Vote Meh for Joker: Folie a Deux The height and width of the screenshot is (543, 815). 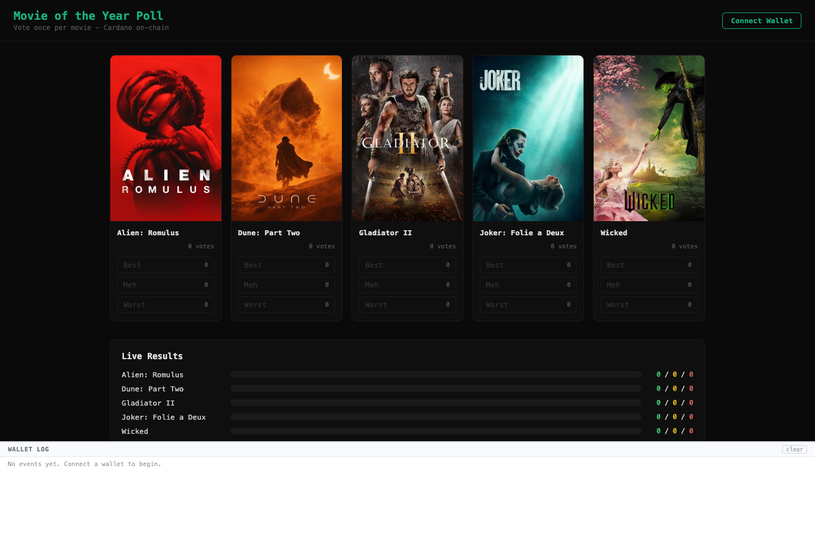click(x=528, y=285)
